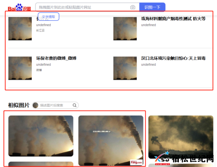The height and width of the screenshot is (167, 217).
Task: Open the 汉口北环境污染触目惊心 result link
Action: click(x=173, y=58)
